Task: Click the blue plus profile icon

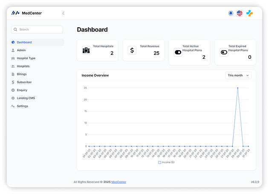Action: pyautogui.click(x=249, y=13)
